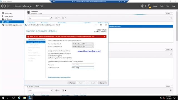Viewport: 178px width, 100px height.
Task: Open the Help menu
Action: pos(174,6)
